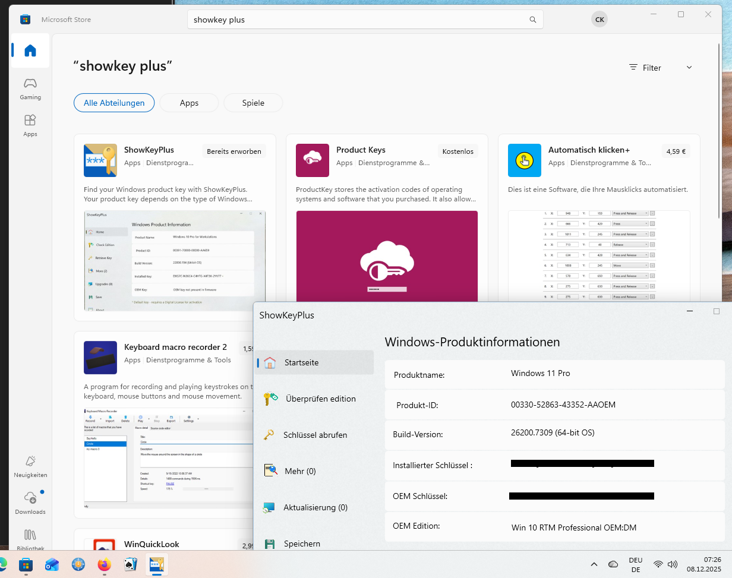Click the Automatisch klicken+ app icon

click(x=525, y=160)
